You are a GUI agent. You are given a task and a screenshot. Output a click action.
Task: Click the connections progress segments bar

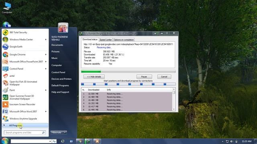point(128,84)
